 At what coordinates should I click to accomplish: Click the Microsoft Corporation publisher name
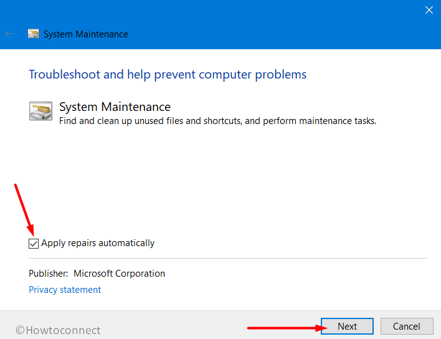click(x=119, y=274)
